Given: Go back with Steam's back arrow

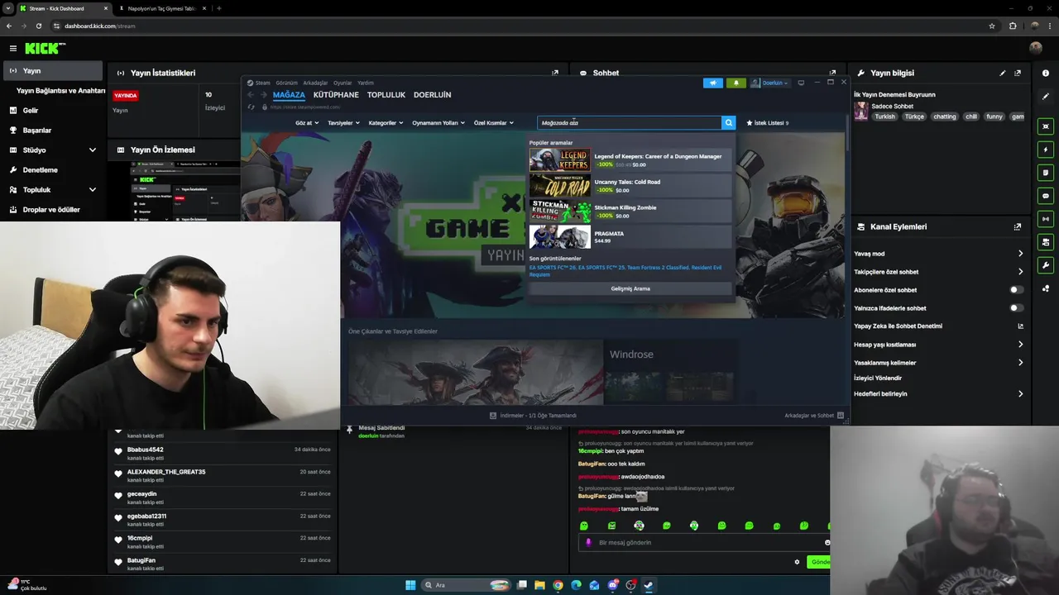Looking at the screenshot, I should tap(251, 95).
